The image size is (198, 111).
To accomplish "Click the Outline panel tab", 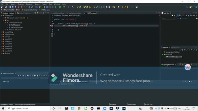I will tap(166, 47).
